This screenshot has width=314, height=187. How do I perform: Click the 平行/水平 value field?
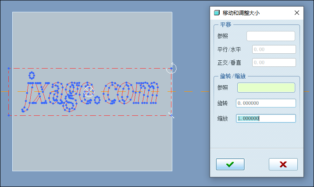(274, 49)
